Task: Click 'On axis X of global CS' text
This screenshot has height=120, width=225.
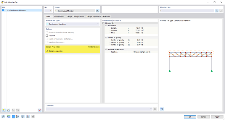Action: 142,52
